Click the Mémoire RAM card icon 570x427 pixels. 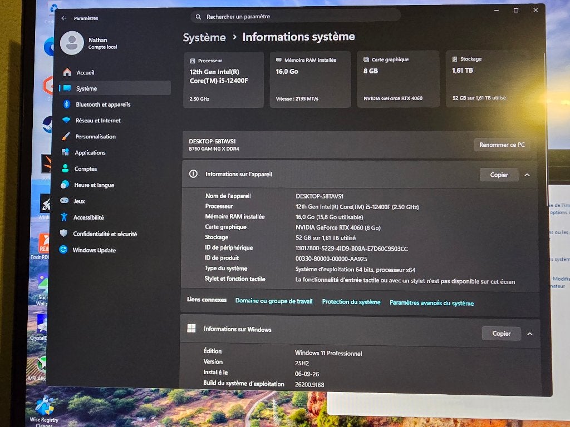pos(279,60)
